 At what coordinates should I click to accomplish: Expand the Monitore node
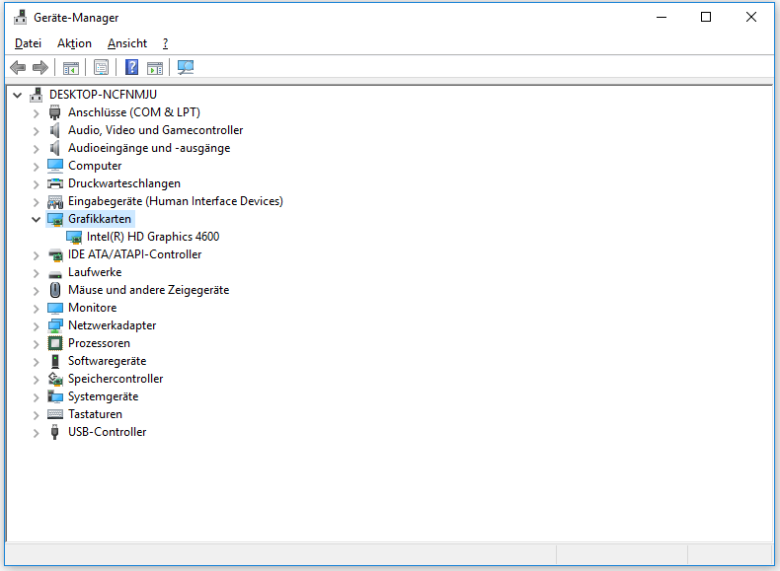click(36, 309)
